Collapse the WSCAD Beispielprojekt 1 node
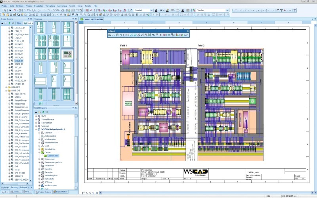The image size is (317, 198). coord(36,129)
